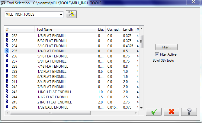Open the MILL_INCH.TOOLS library dropdown

61,14
